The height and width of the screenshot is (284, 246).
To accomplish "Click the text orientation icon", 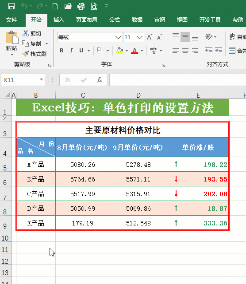I will click(x=209, y=37).
